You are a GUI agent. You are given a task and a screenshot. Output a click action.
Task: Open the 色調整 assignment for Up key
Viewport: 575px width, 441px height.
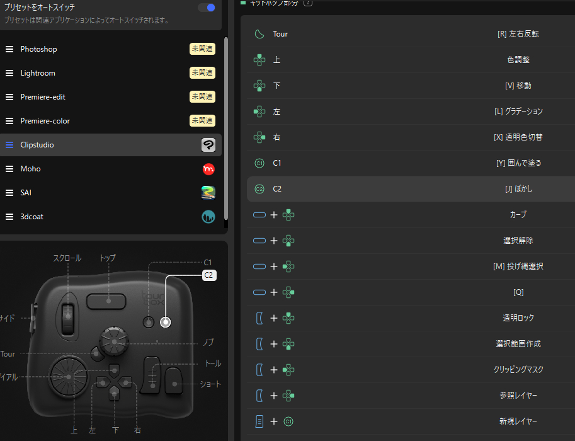tap(518, 60)
